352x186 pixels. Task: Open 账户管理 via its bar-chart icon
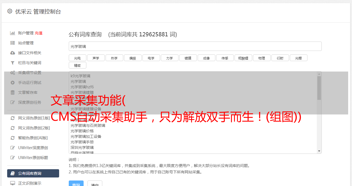[x=12, y=33]
